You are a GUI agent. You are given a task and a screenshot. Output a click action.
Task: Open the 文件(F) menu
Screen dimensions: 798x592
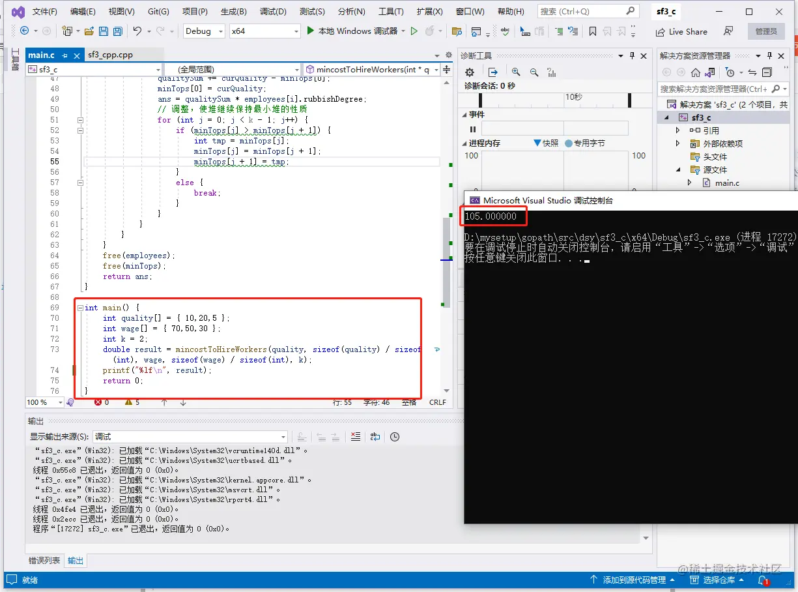(45, 12)
